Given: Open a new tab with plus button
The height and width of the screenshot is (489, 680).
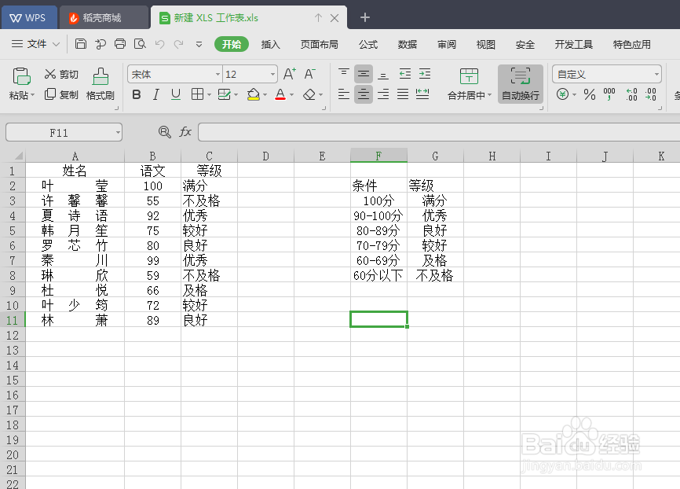Looking at the screenshot, I should click(x=364, y=17).
